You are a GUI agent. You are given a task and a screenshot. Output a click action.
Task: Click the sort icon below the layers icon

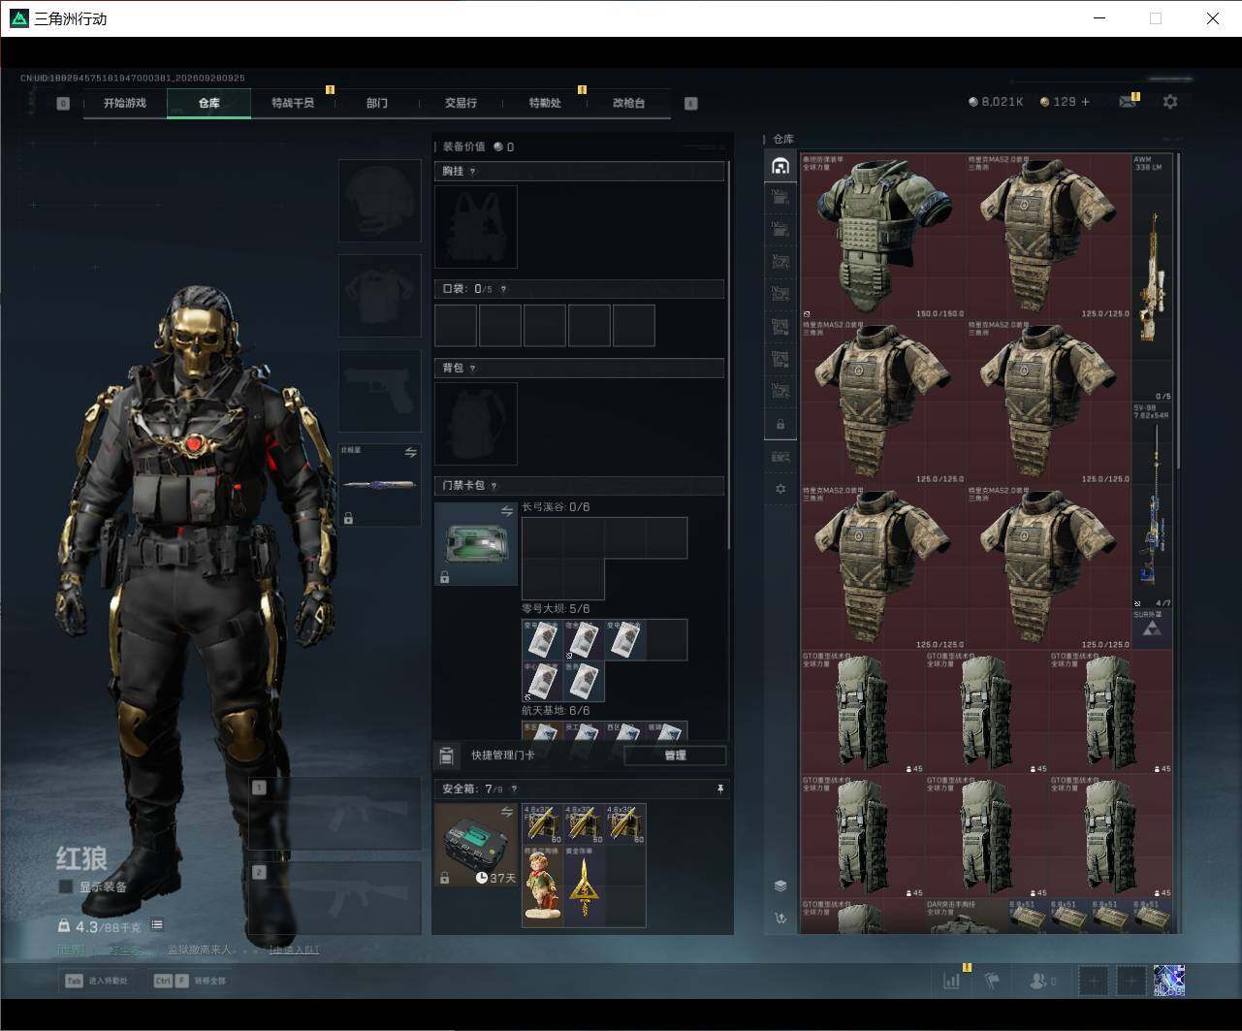pyautogui.click(x=780, y=918)
